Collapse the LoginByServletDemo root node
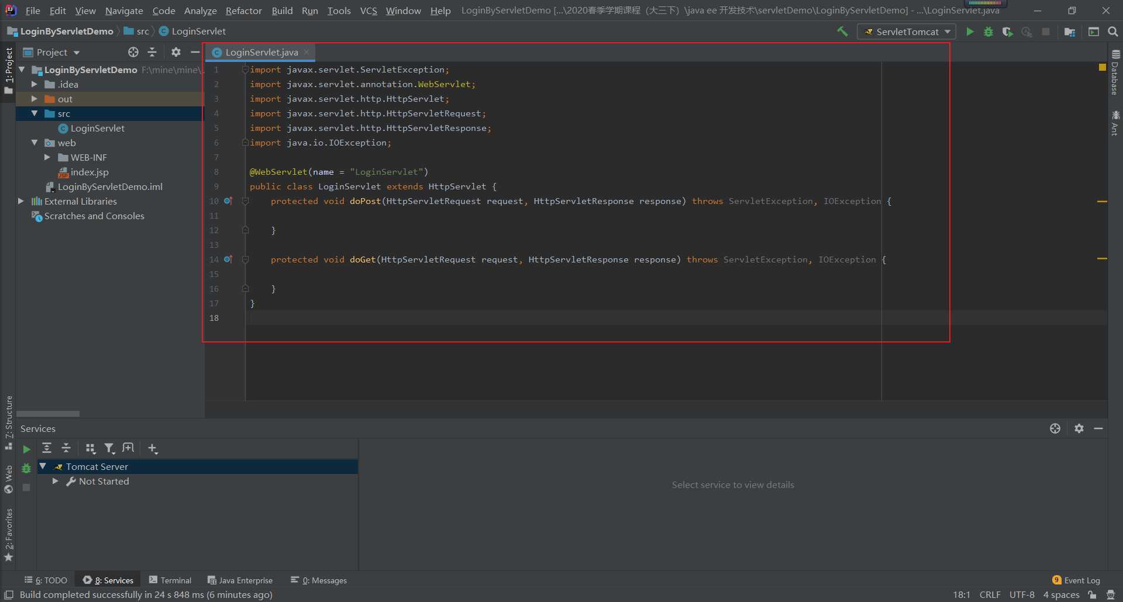1123x602 pixels. point(22,70)
